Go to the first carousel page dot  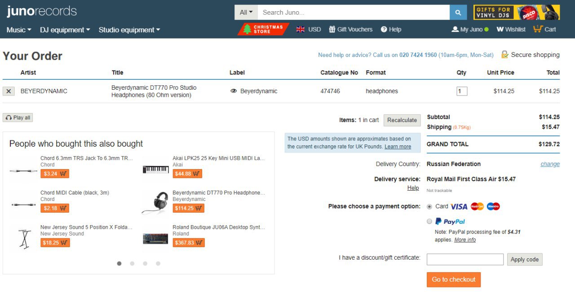tap(119, 264)
